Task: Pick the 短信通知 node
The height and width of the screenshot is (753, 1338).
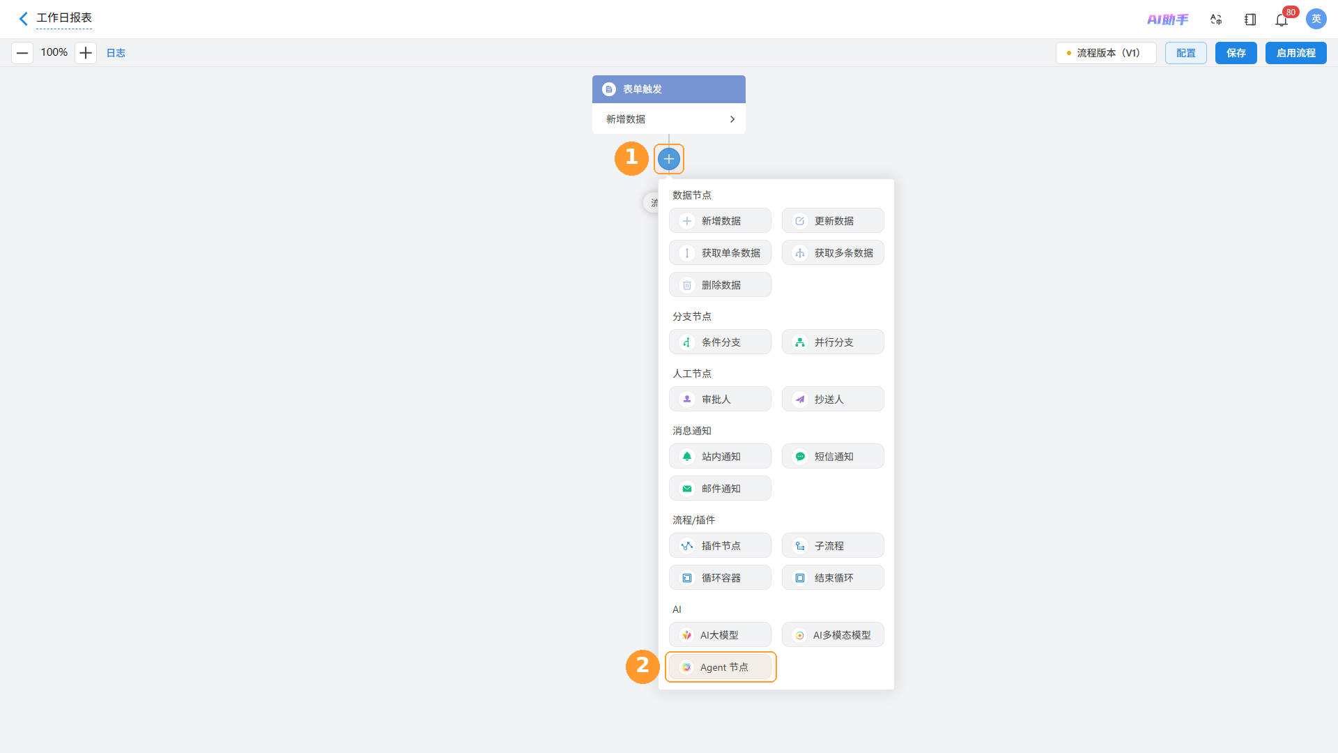Action: tap(833, 457)
